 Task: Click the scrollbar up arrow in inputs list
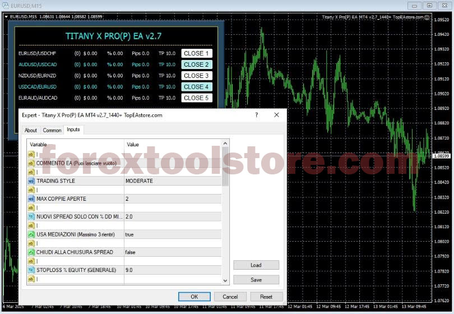point(225,144)
